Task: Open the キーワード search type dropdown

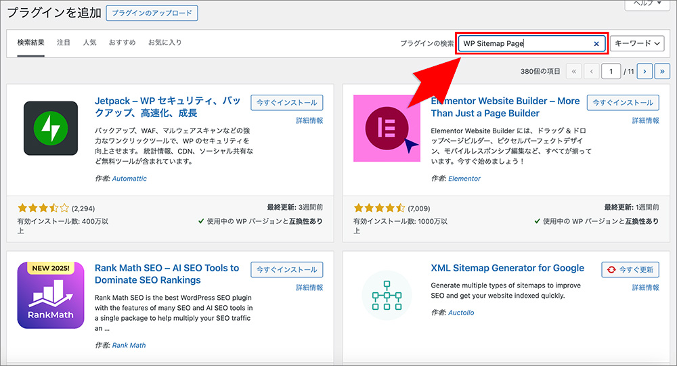Action: click(x=637, y=43)
